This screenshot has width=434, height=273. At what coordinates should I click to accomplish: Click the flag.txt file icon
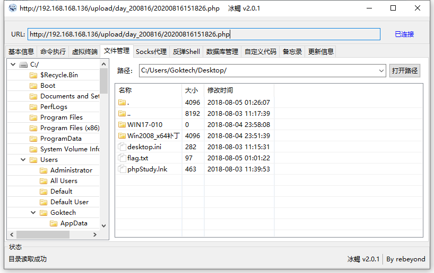[x=122, y=158]
